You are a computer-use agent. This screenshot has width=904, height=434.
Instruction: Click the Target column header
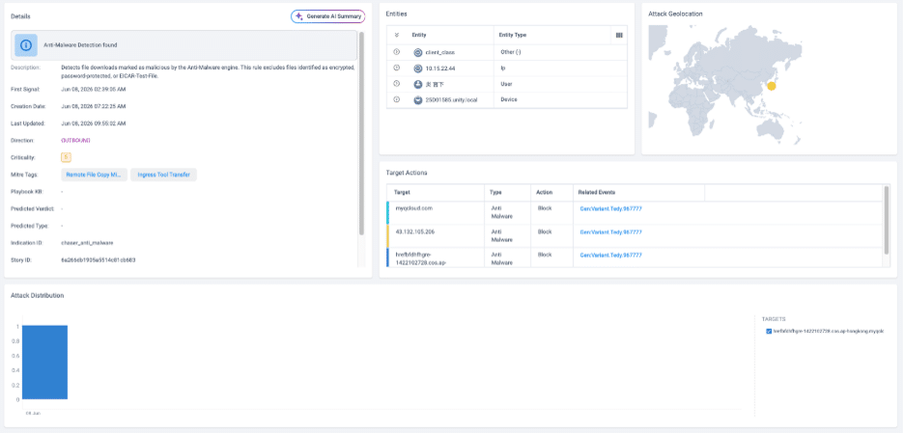coord(402,192)
